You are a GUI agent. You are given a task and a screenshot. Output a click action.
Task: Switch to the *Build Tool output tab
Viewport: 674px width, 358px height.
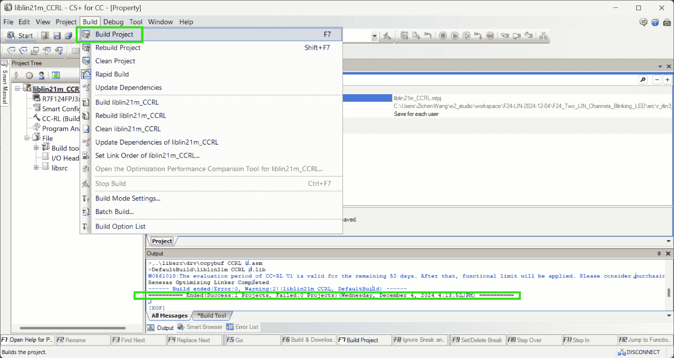(x=212, y=315)
